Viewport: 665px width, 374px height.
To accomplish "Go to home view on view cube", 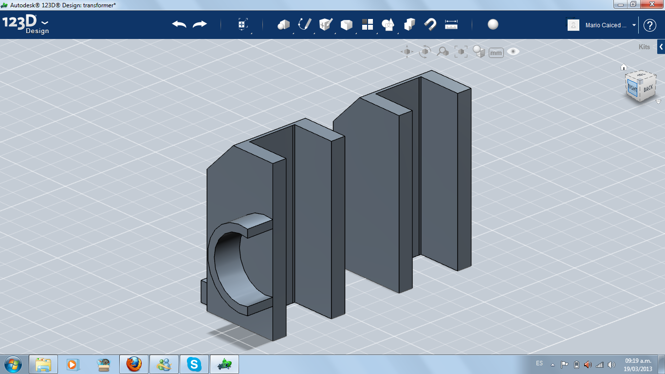I will coord(623,67).
